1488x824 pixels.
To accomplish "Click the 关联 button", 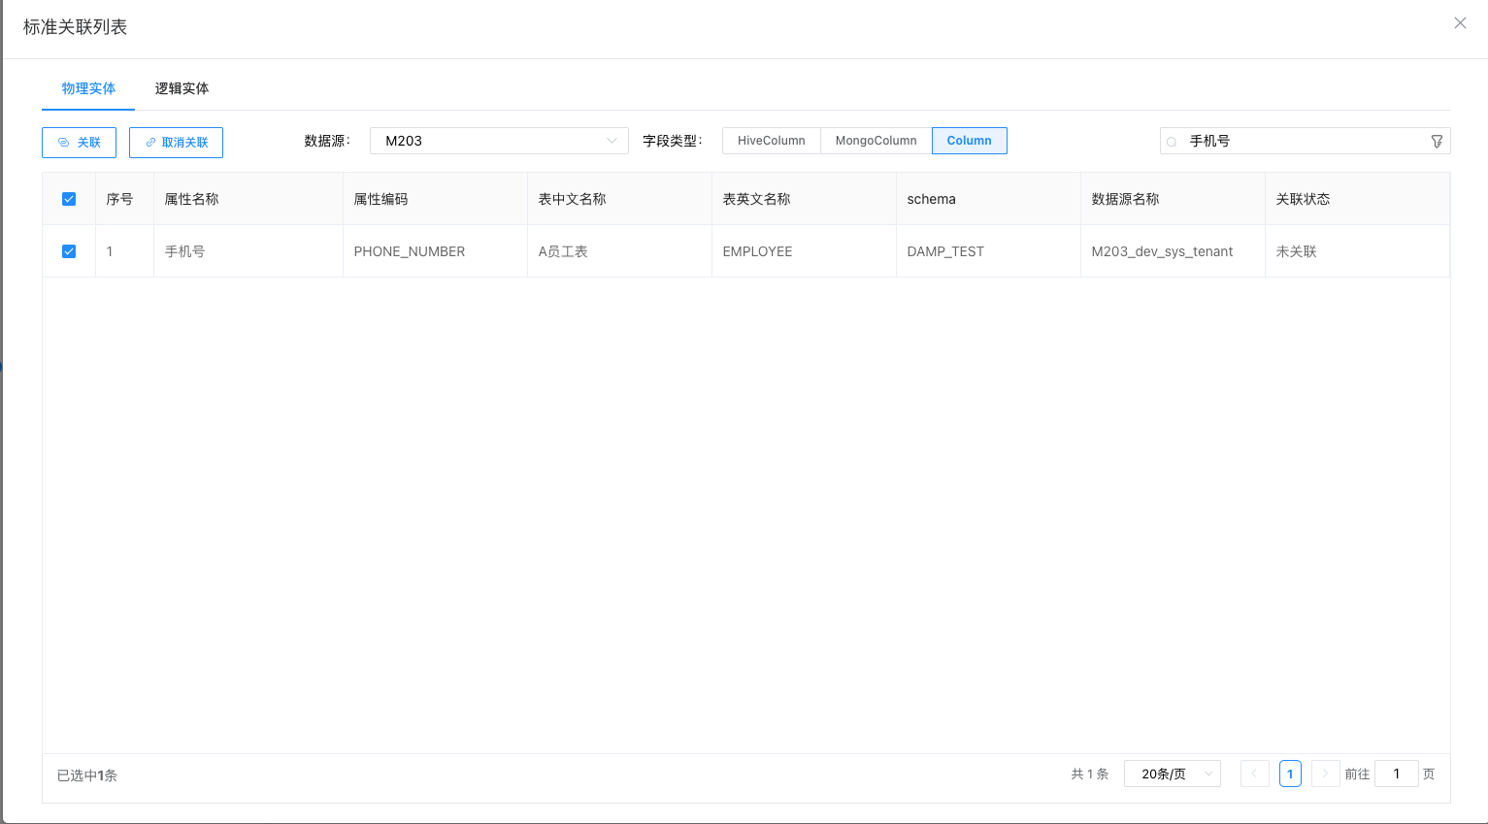I will 79,143.
